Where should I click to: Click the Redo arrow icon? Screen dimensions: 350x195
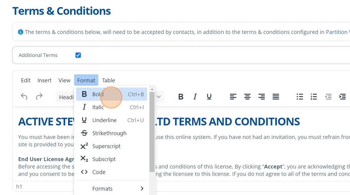coord(39,97)
